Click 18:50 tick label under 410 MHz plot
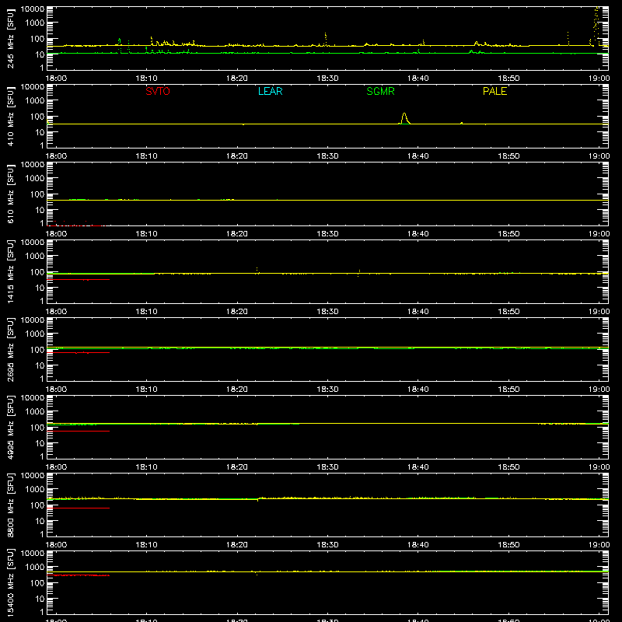Viewport: 622px width, 622px height. pyautogui.click(x=508, y=156)
